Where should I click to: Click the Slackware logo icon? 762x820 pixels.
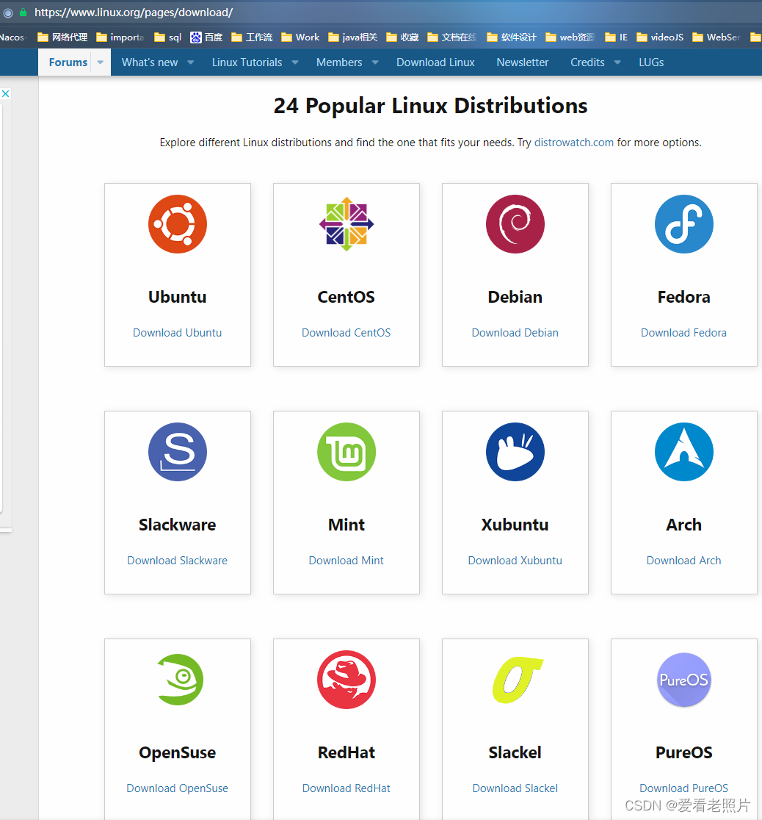177,452
